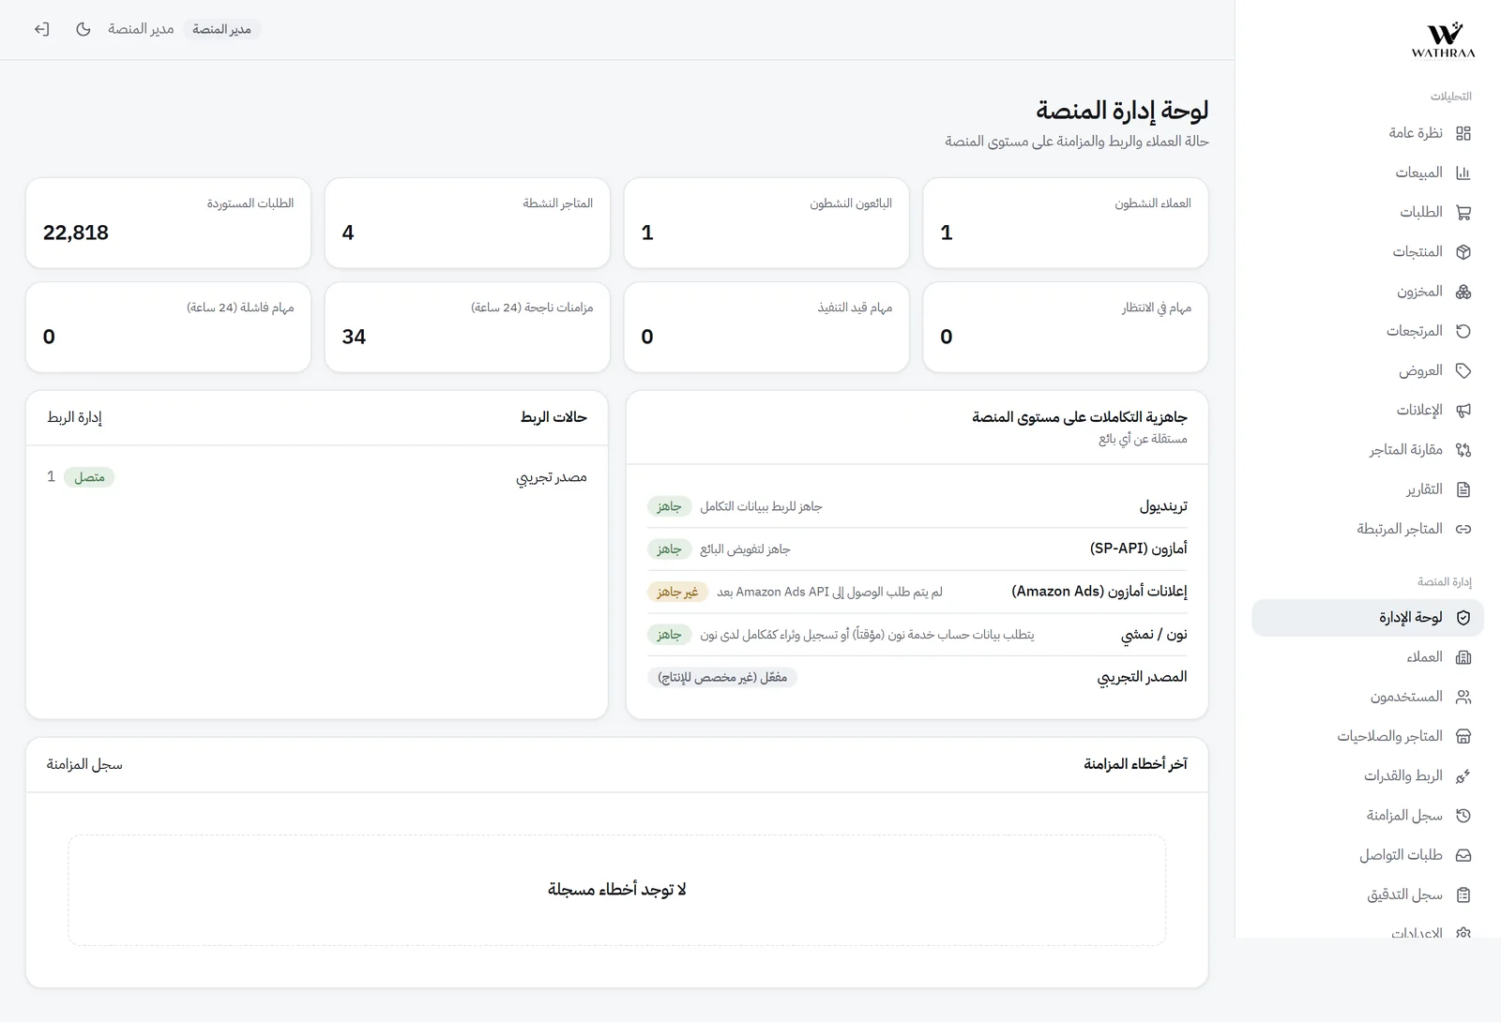Screen dimensions: 1501x1022
Task: Click the مقفّل (غير مخصص للإنتاج) badge
Action: coord(722,677)
